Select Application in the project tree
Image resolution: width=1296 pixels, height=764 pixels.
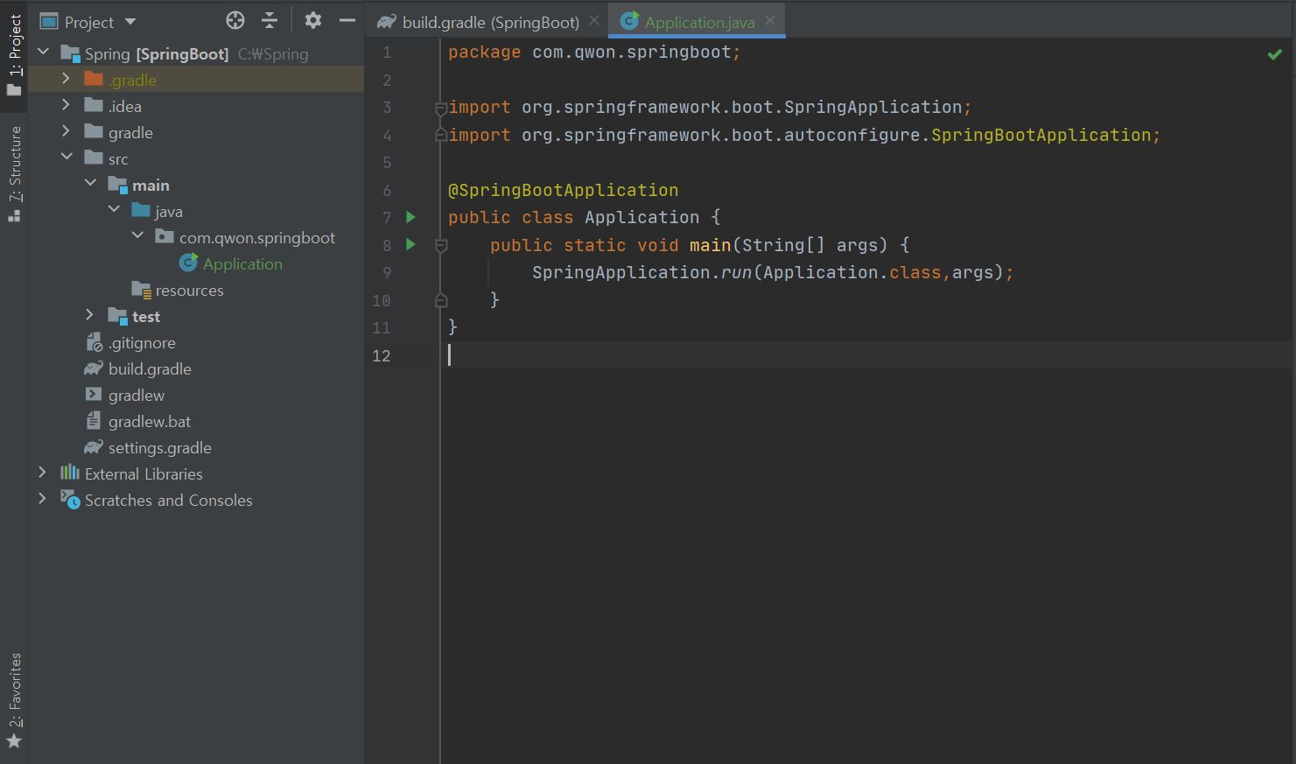pos(242,263)
